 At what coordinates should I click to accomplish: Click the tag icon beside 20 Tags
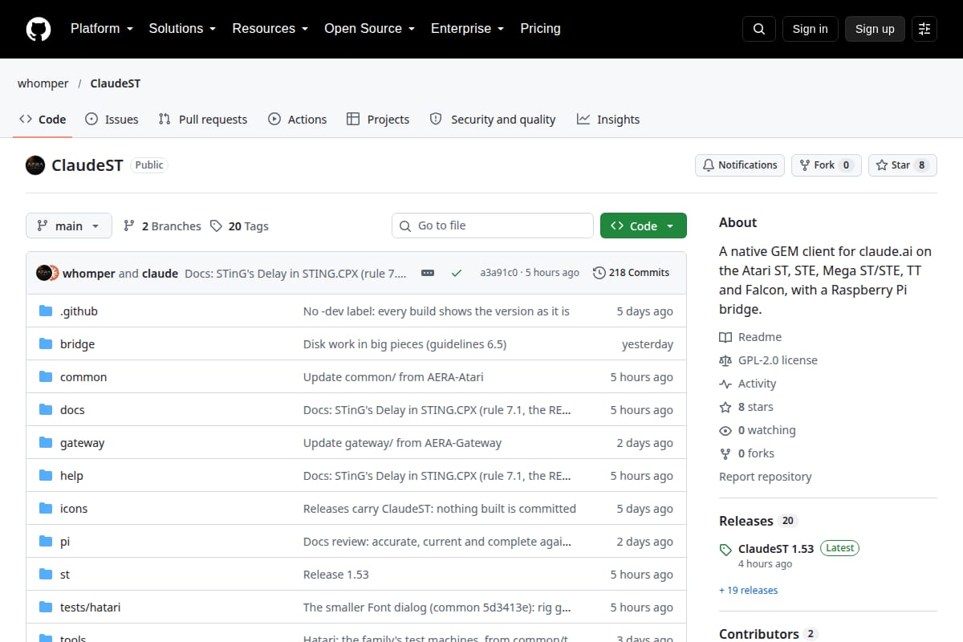[x=216, y=226]
